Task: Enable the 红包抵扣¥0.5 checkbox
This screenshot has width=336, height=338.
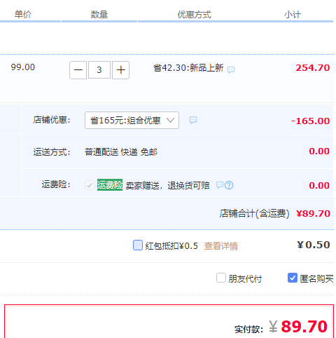Action: tap(138, 245)
